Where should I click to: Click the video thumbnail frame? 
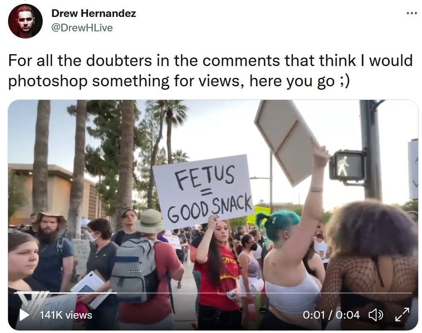point(213,215)
